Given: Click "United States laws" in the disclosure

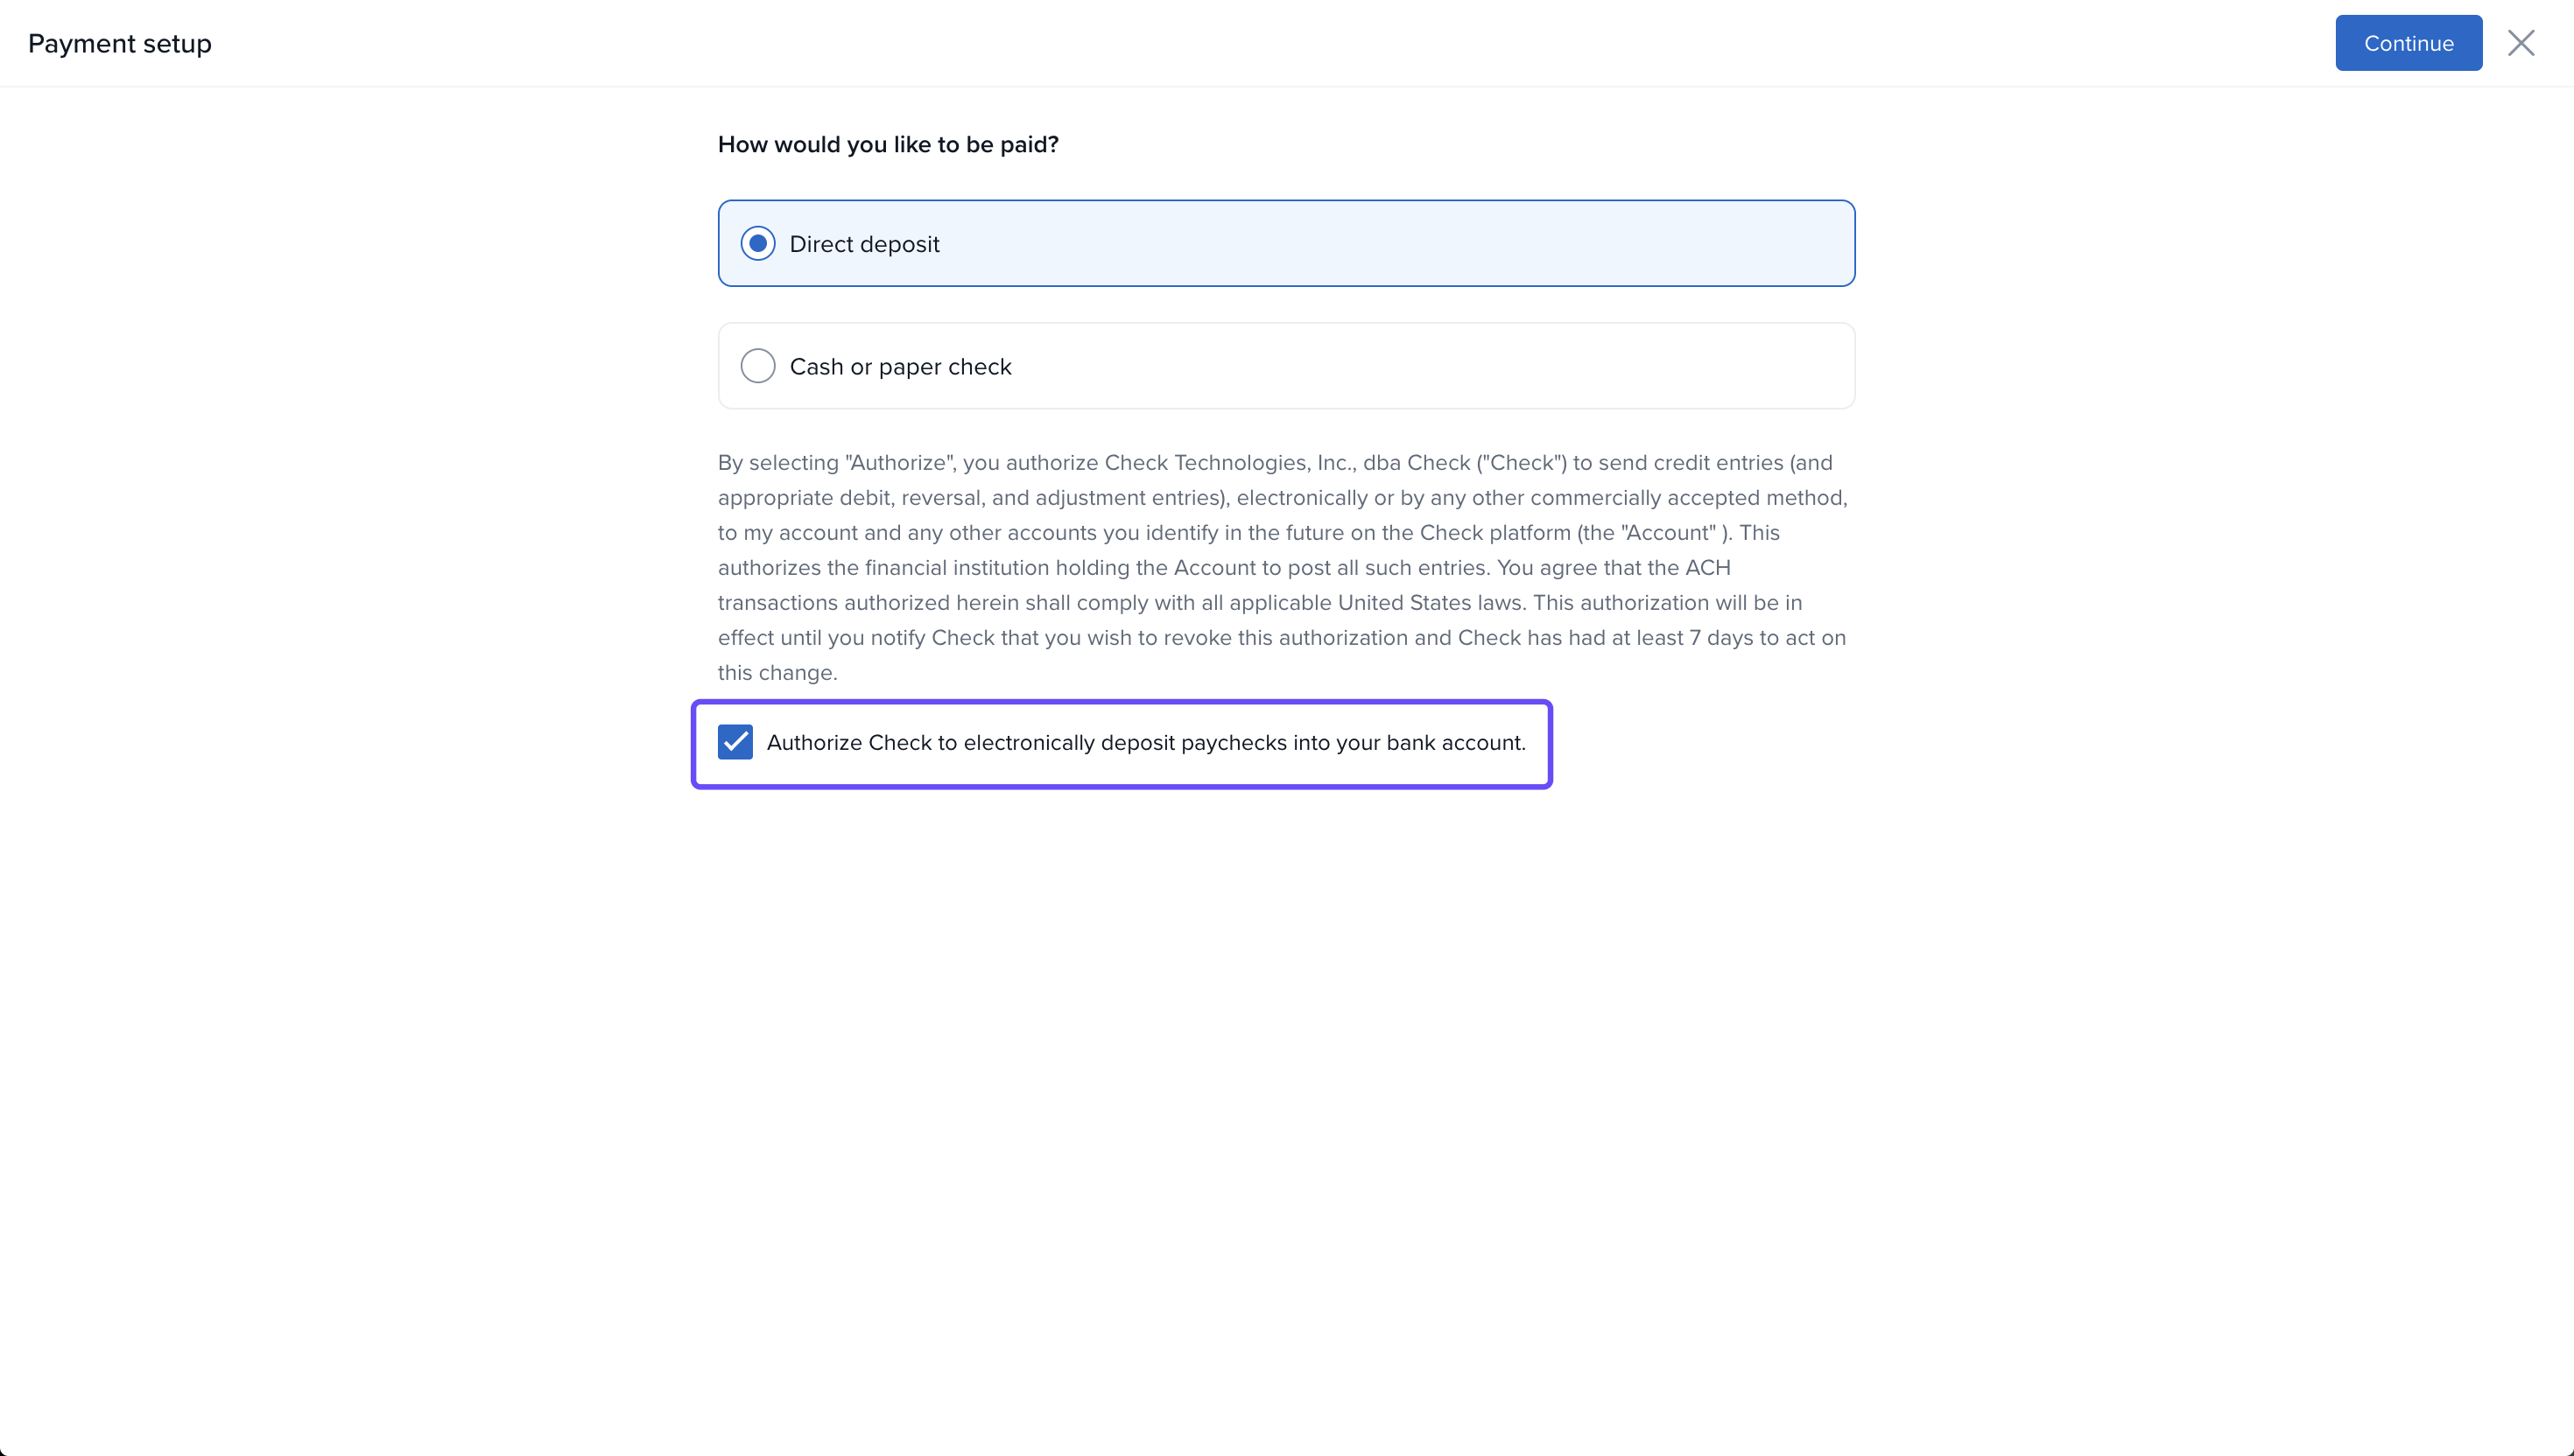Looking at the screenshot, I should pyautogui.click(x=1431, y=603).
